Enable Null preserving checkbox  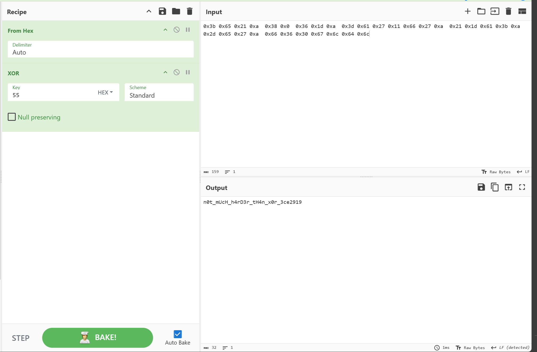tap(12, 117)
